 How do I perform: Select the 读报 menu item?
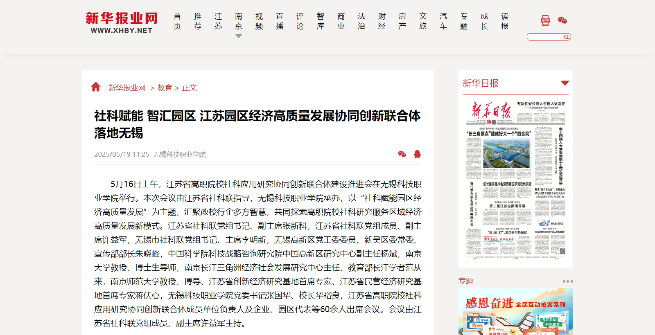pyautogui.click(x=505, y=21)
